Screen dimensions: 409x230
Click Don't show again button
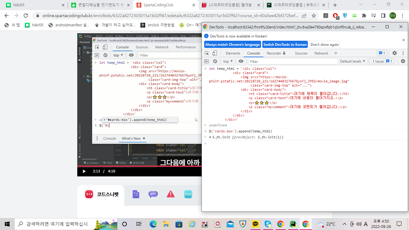tap(325, 44)
